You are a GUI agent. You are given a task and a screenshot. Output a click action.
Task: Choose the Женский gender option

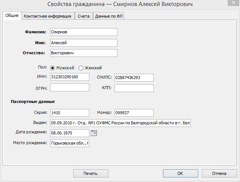81,68
